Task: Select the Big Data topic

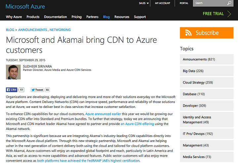Action: (207, 71)
